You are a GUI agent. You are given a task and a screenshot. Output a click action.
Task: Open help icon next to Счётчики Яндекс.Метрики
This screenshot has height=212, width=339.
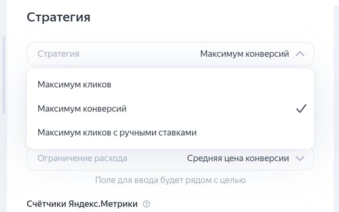(146, 204)
